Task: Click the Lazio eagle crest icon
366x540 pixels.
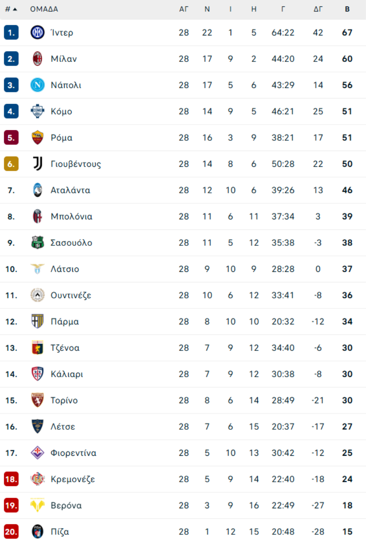Action: 37,269
